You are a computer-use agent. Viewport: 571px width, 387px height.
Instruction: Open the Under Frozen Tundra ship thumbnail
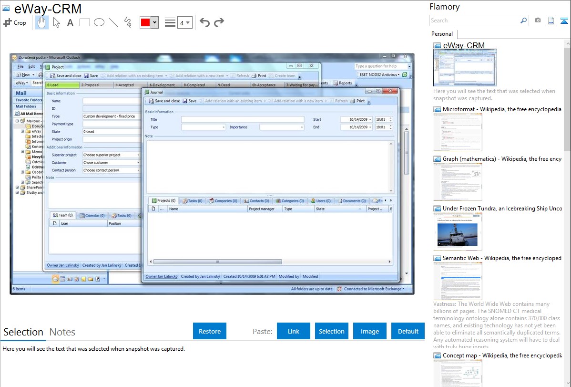point(458,231)
